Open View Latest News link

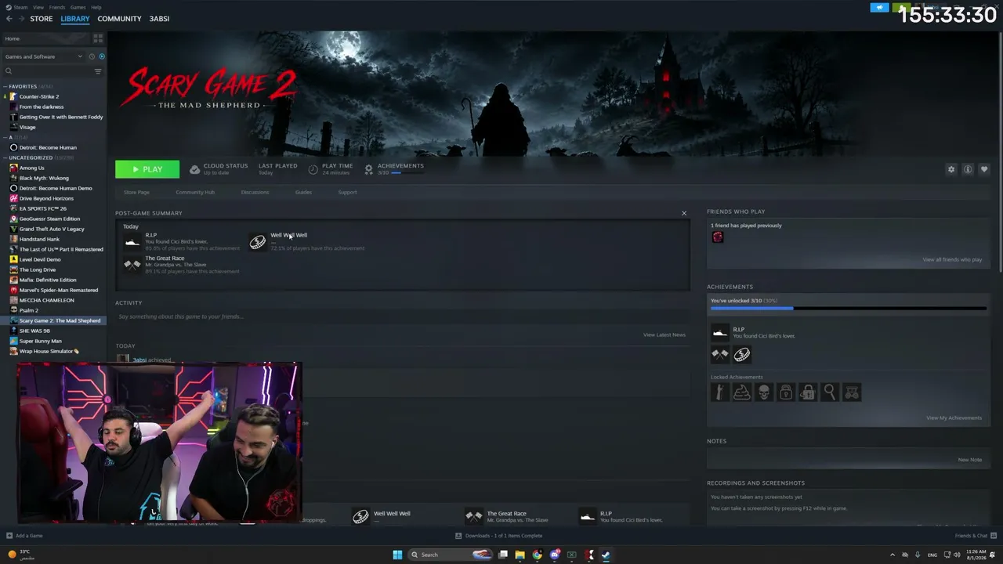tap(664, 334)
